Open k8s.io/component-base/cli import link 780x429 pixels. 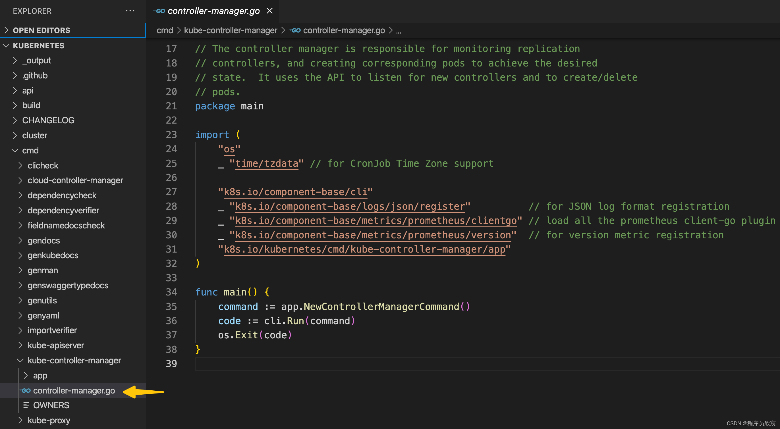click(296, 192)
